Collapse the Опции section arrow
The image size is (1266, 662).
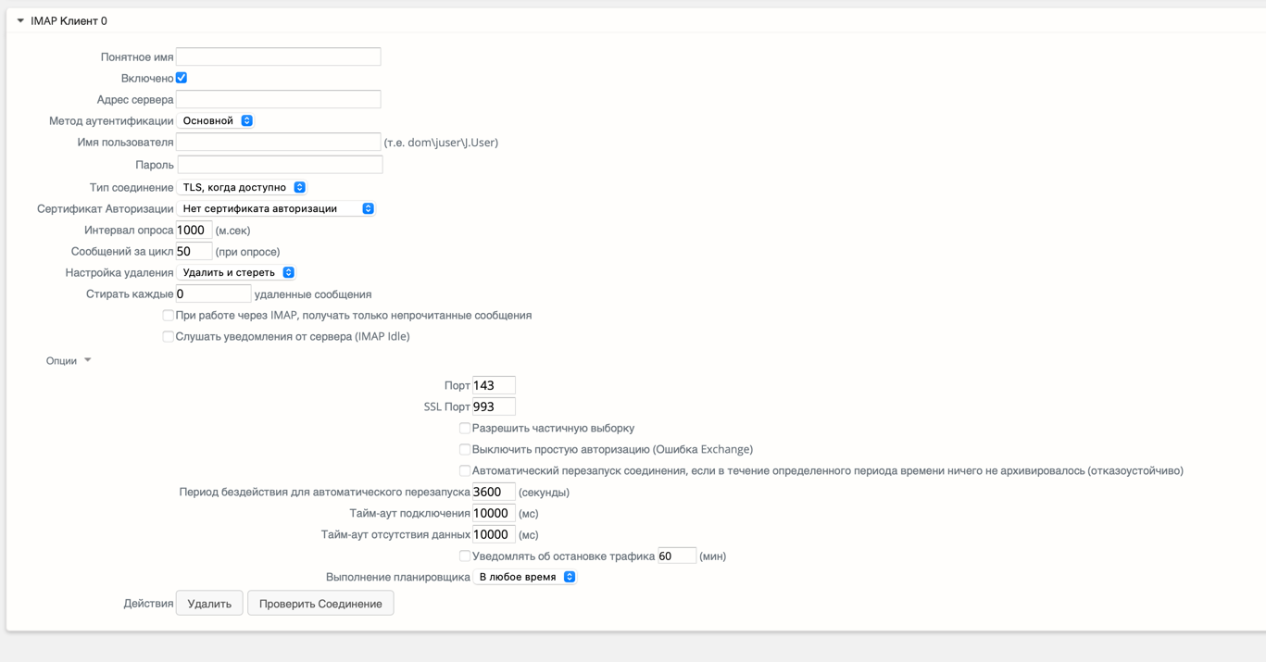click(87, 360)
